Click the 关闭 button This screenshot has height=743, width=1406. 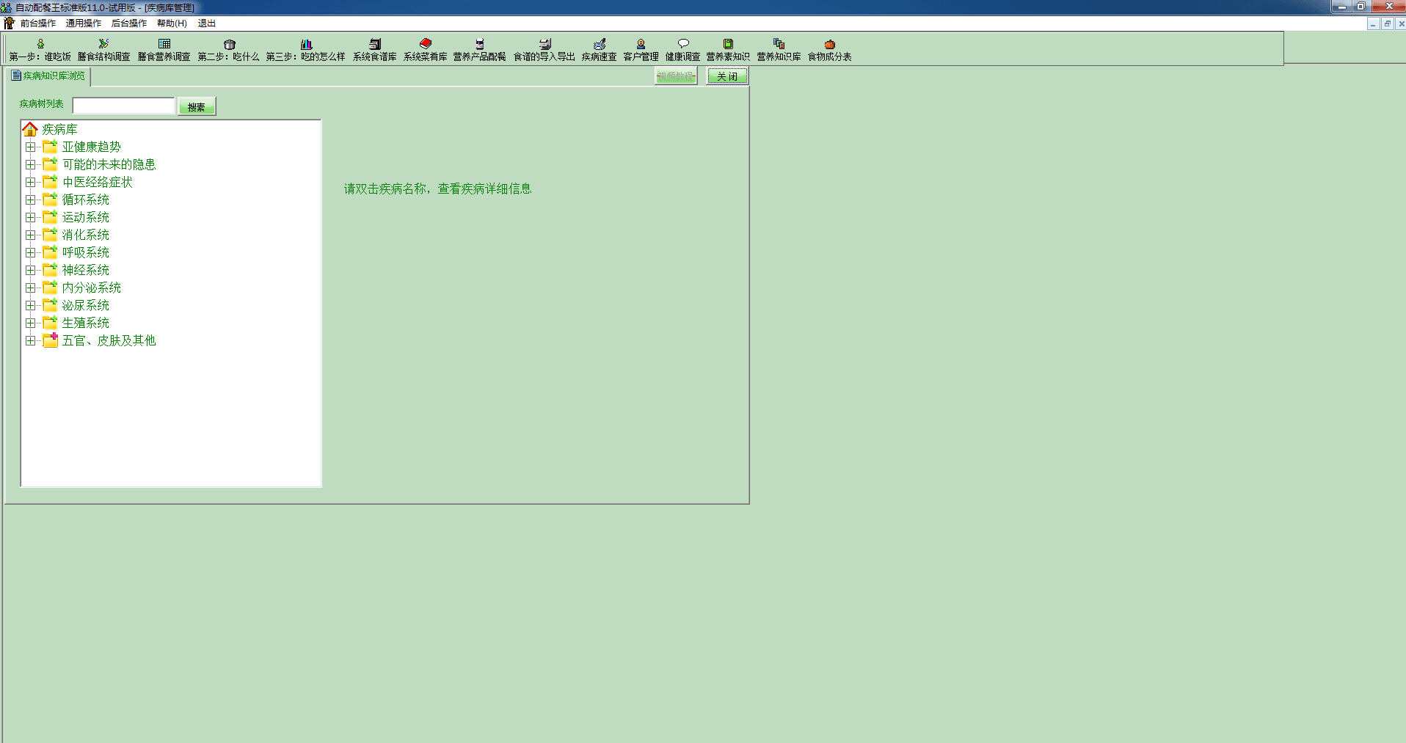tap(727, 76)
